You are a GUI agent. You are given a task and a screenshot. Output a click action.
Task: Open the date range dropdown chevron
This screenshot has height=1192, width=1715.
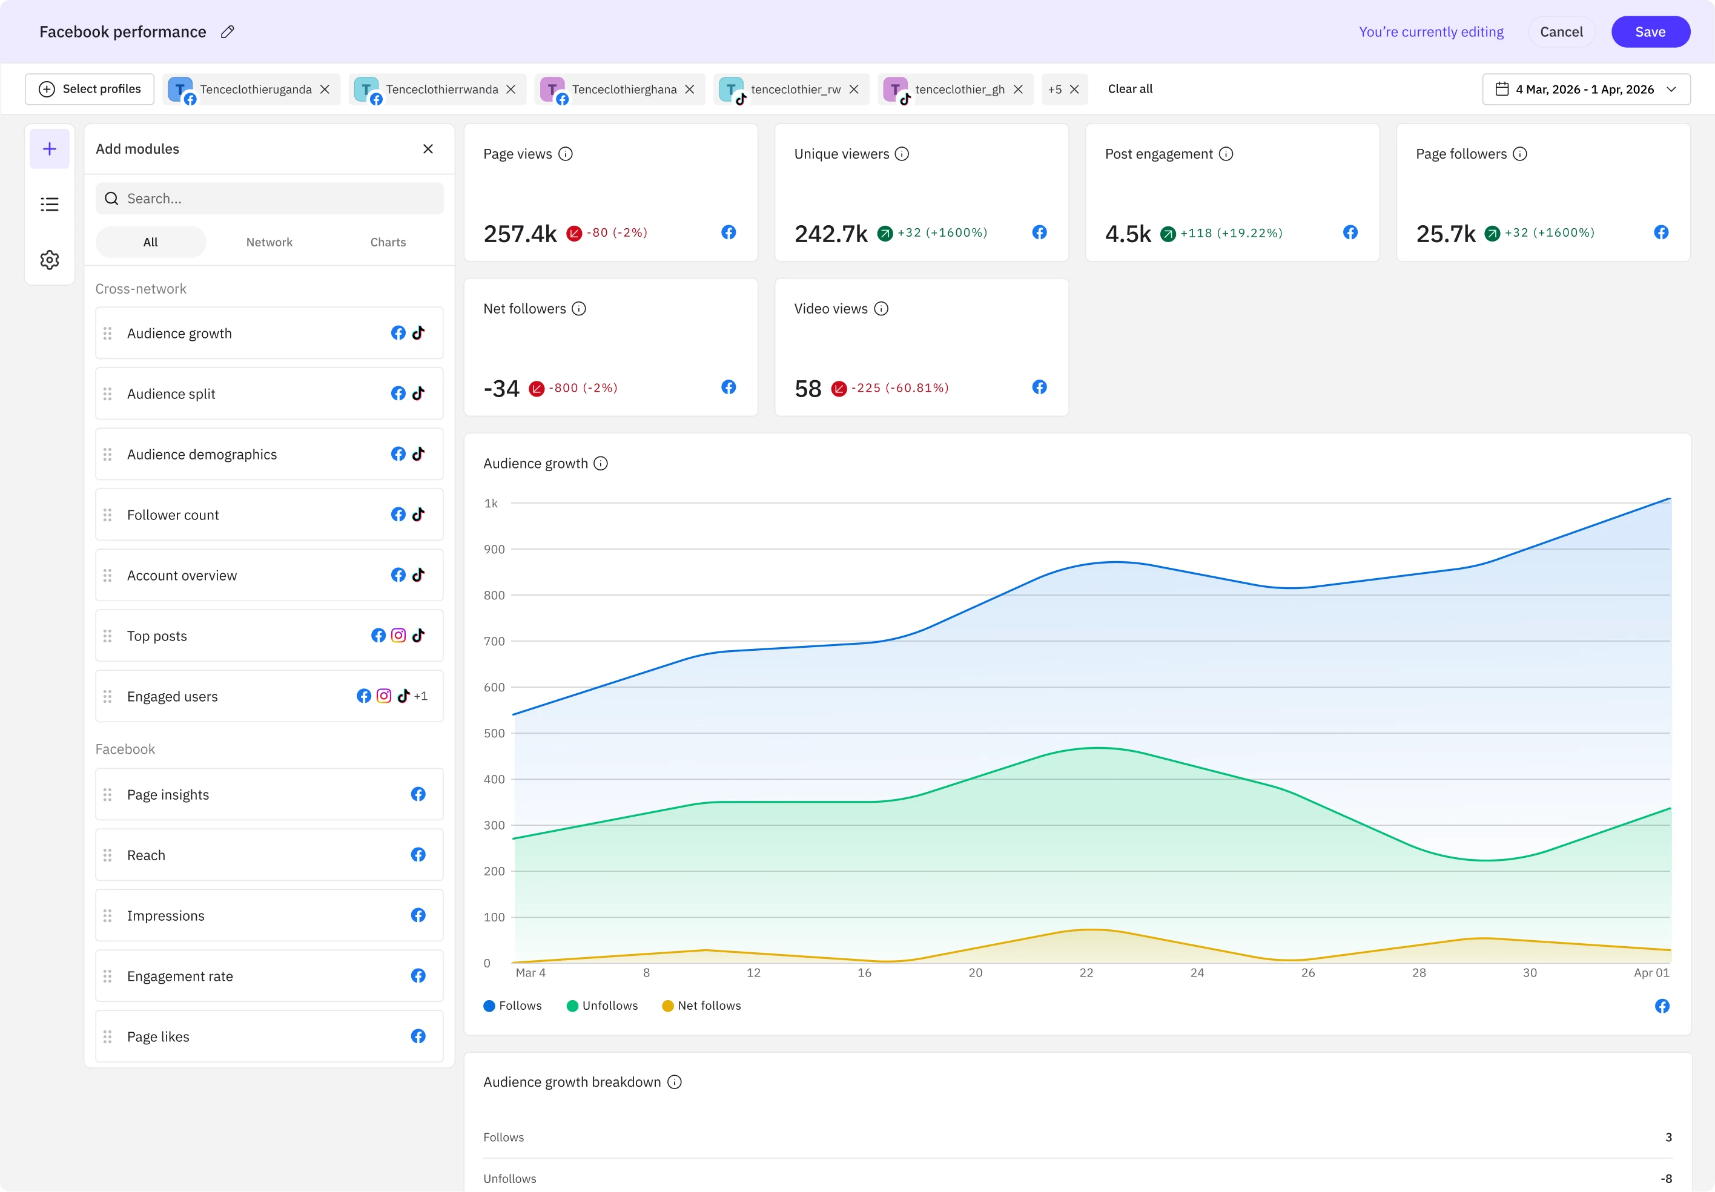pos(1671,89)
